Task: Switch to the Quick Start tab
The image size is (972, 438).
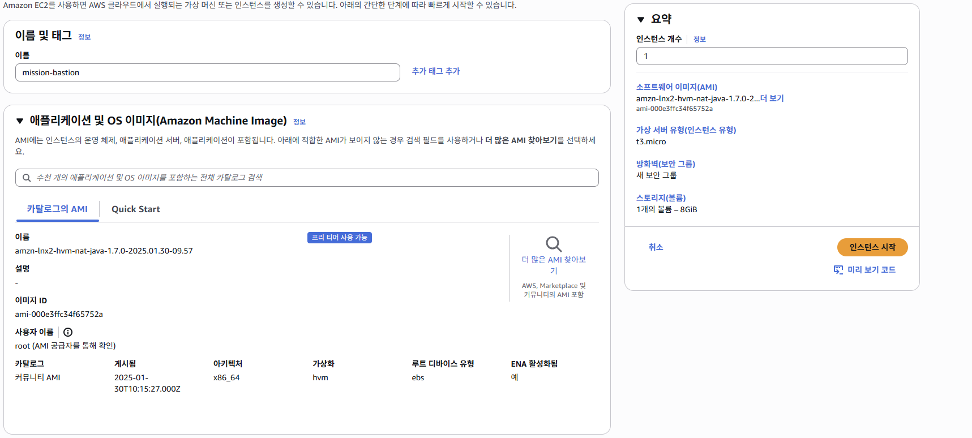Action: [136, 209]
